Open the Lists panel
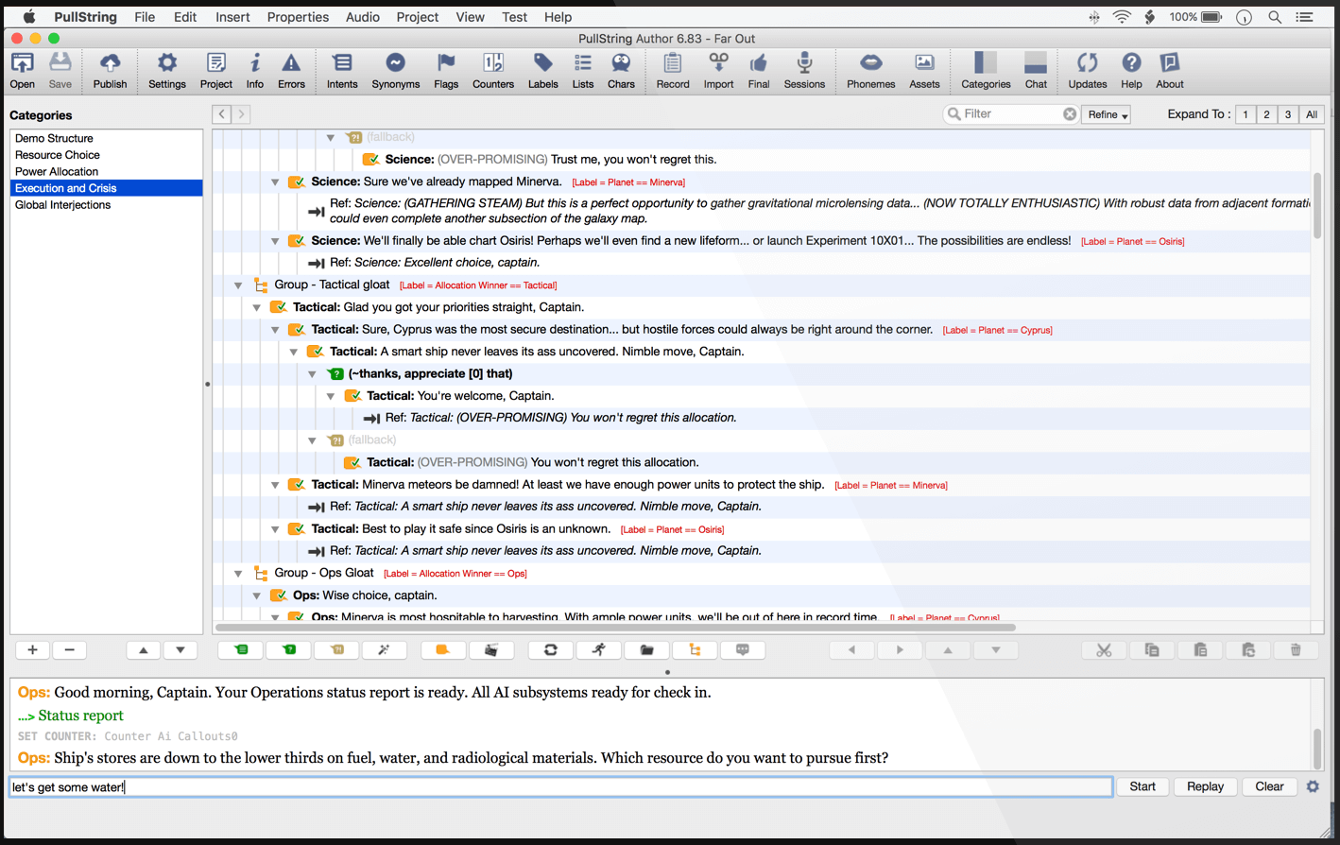 [583, 70]
